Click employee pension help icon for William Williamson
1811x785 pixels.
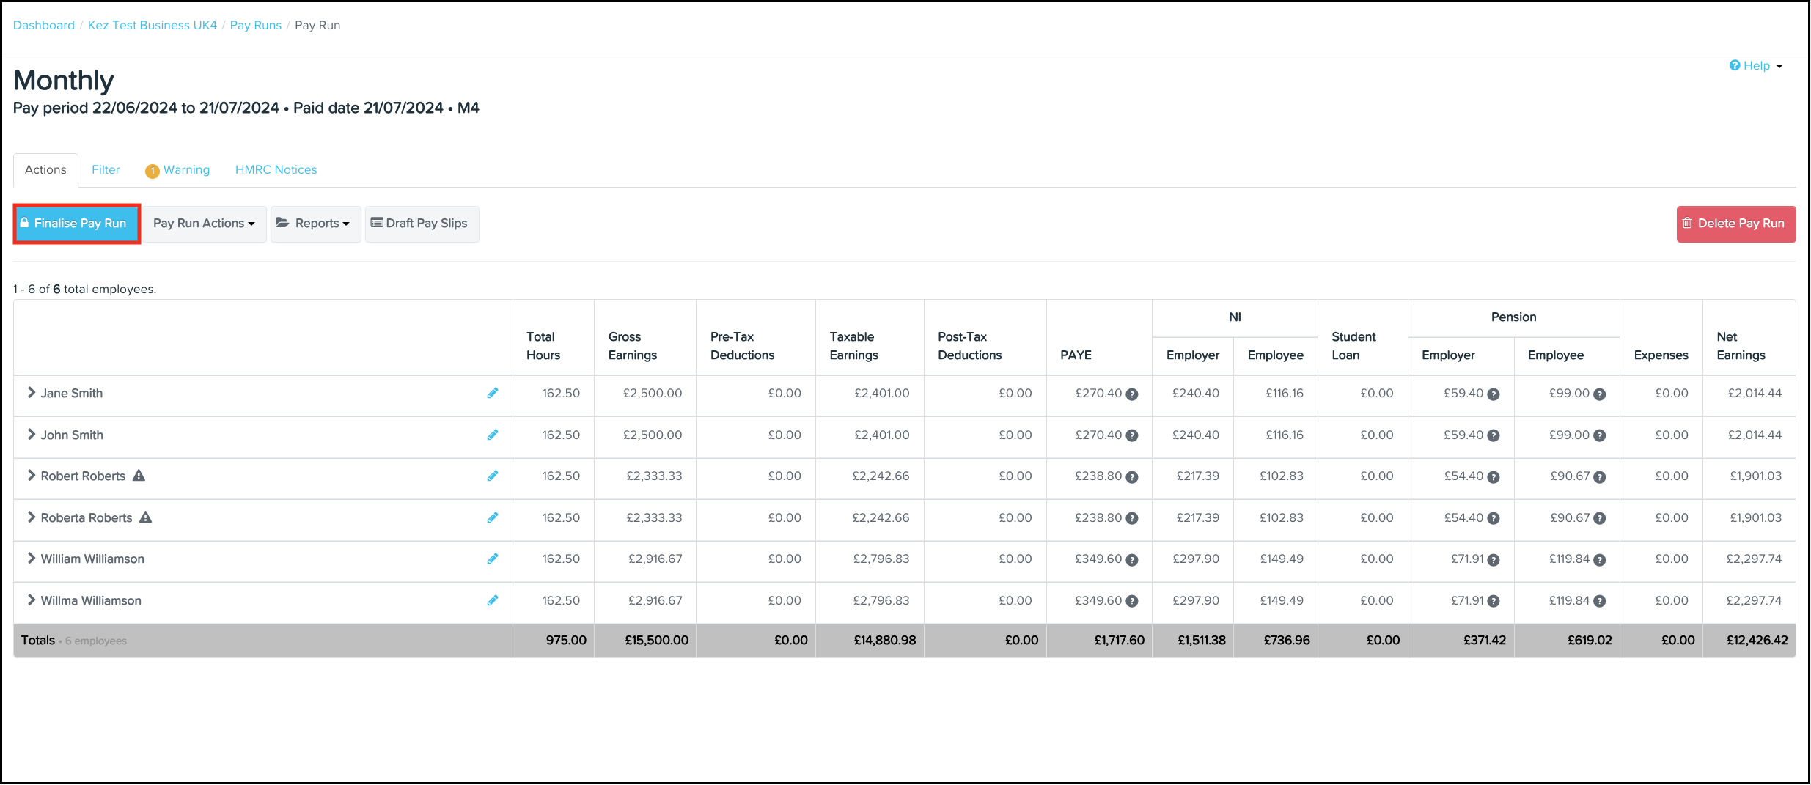click(x=1600, y=560)
